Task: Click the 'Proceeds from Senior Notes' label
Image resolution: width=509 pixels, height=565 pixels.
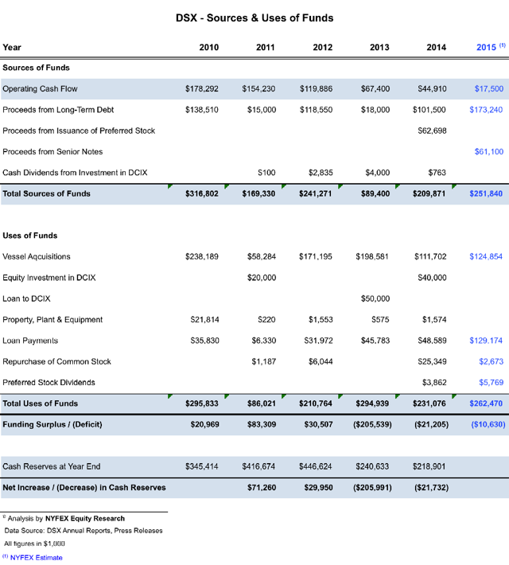Action: [x=52, y=151]
